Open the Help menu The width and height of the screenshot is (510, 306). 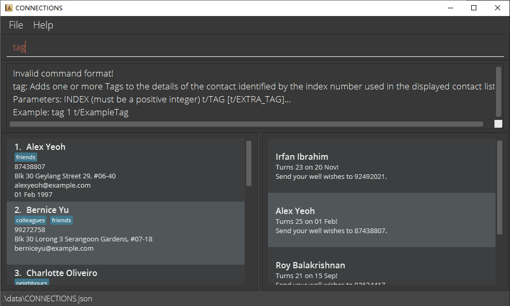[x=43, y=25]
